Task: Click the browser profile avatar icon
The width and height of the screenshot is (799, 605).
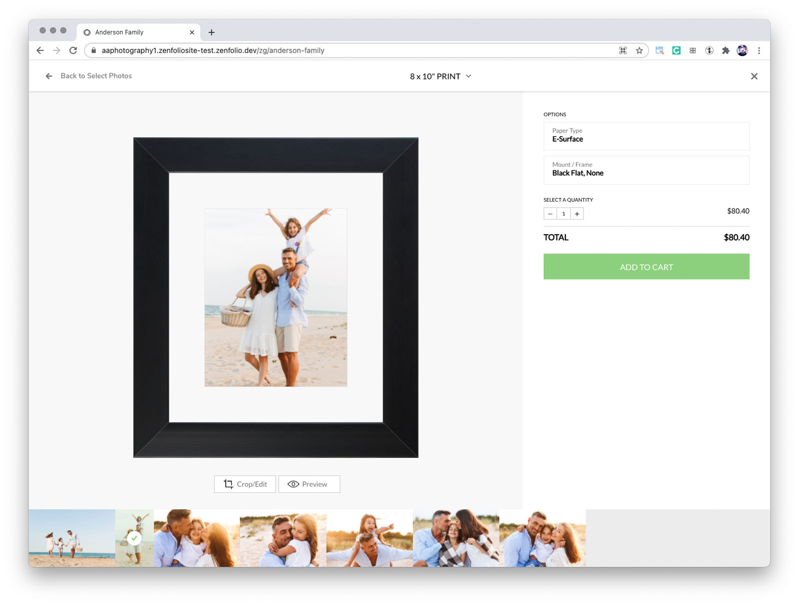Action: (743, 50)
